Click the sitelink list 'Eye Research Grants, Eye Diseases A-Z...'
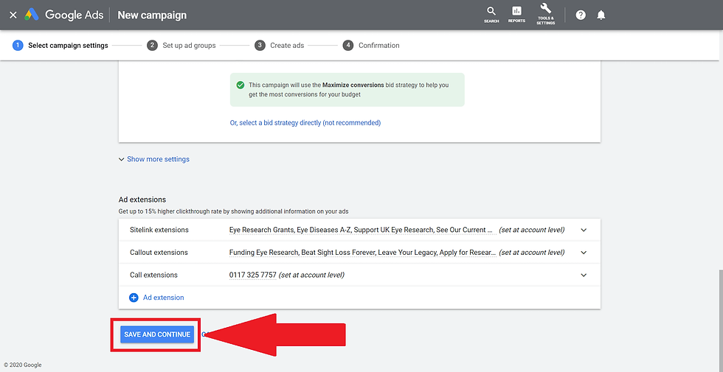723x372 pixels. [x=363, y=230]
